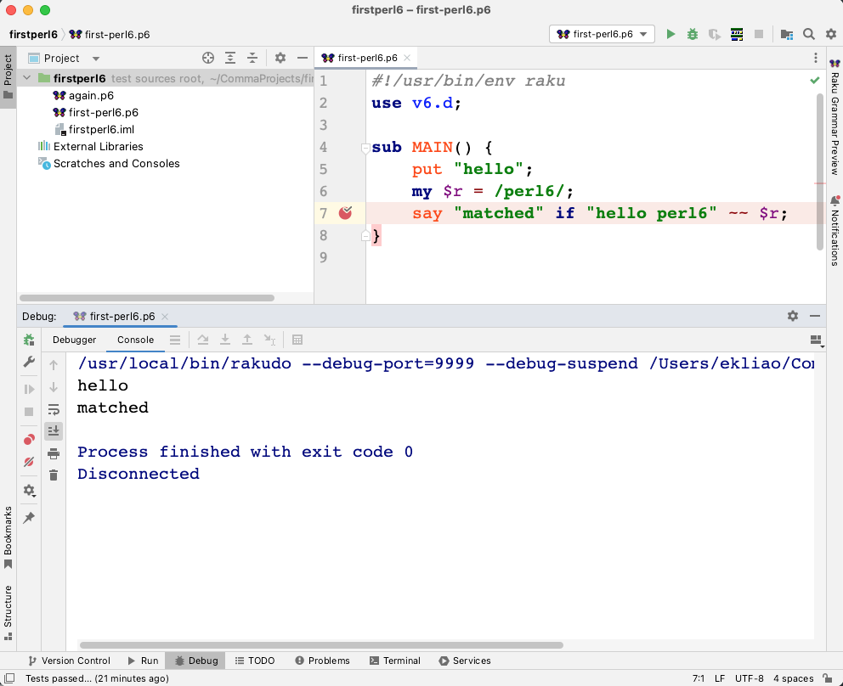843x686 pixels.
Task: Resume program in debug side toolbar
Action: [x=29, y=390]
